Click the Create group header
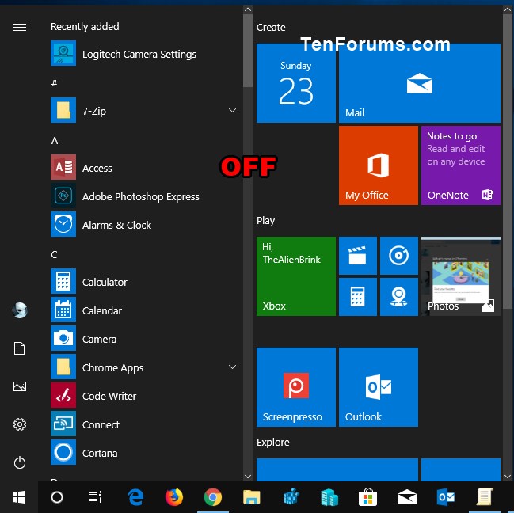The height and width of the screenshot is (513, 514). click(x=271, y=27)
